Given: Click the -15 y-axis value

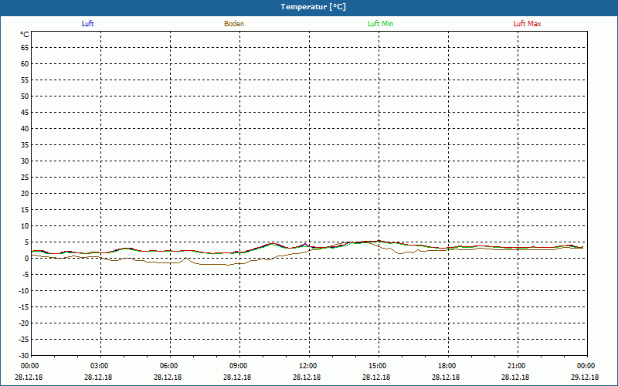Looking at the screenshot, I should 24,306.
